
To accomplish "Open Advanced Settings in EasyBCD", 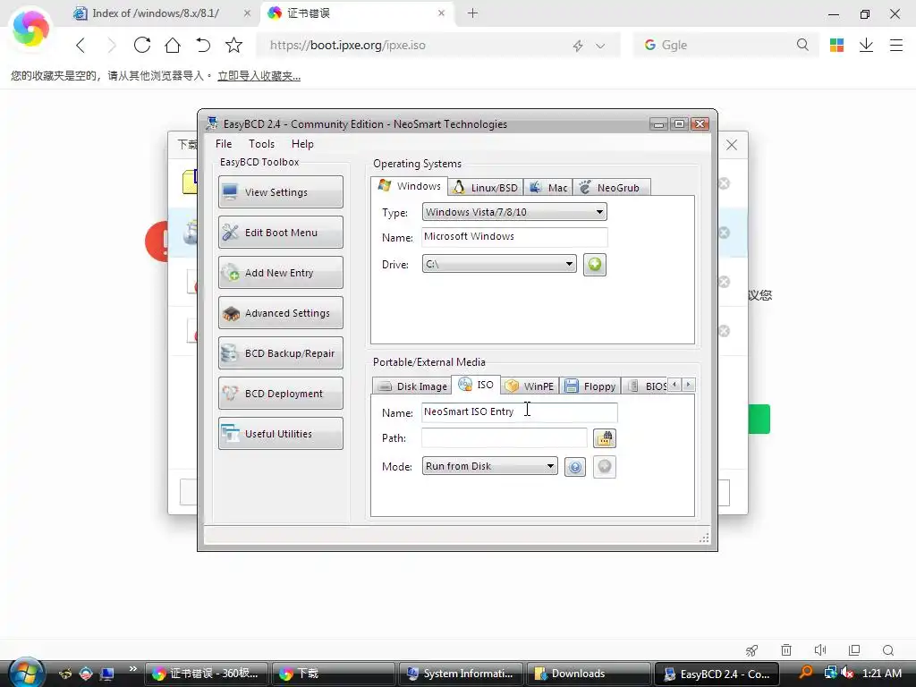I will click(280, 313).
